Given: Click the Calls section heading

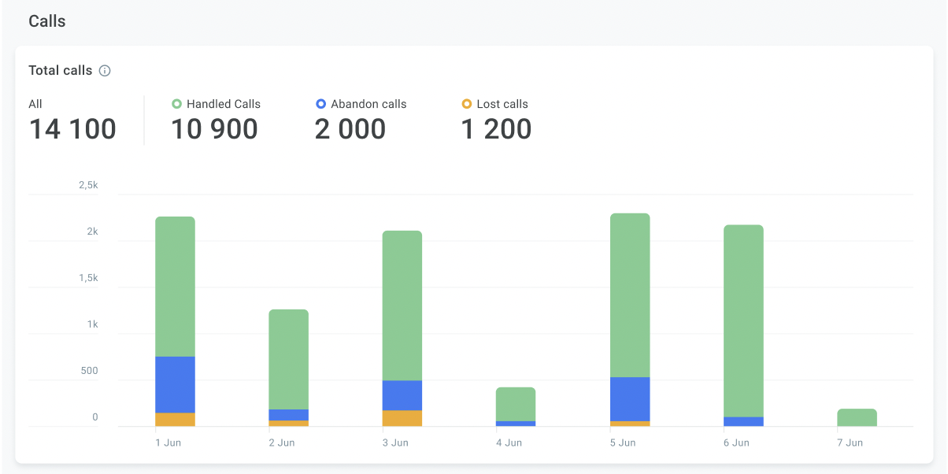Looking at the screenshot, I should pyautogui.click(x=47, y=21).
